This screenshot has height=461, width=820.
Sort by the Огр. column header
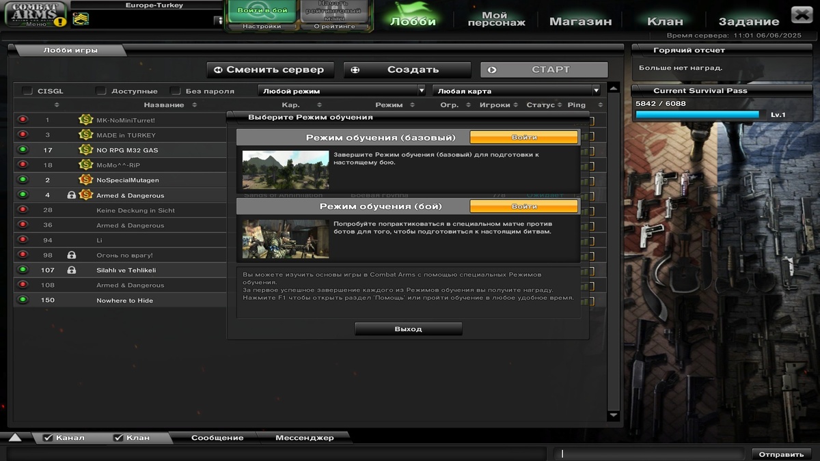449,105
